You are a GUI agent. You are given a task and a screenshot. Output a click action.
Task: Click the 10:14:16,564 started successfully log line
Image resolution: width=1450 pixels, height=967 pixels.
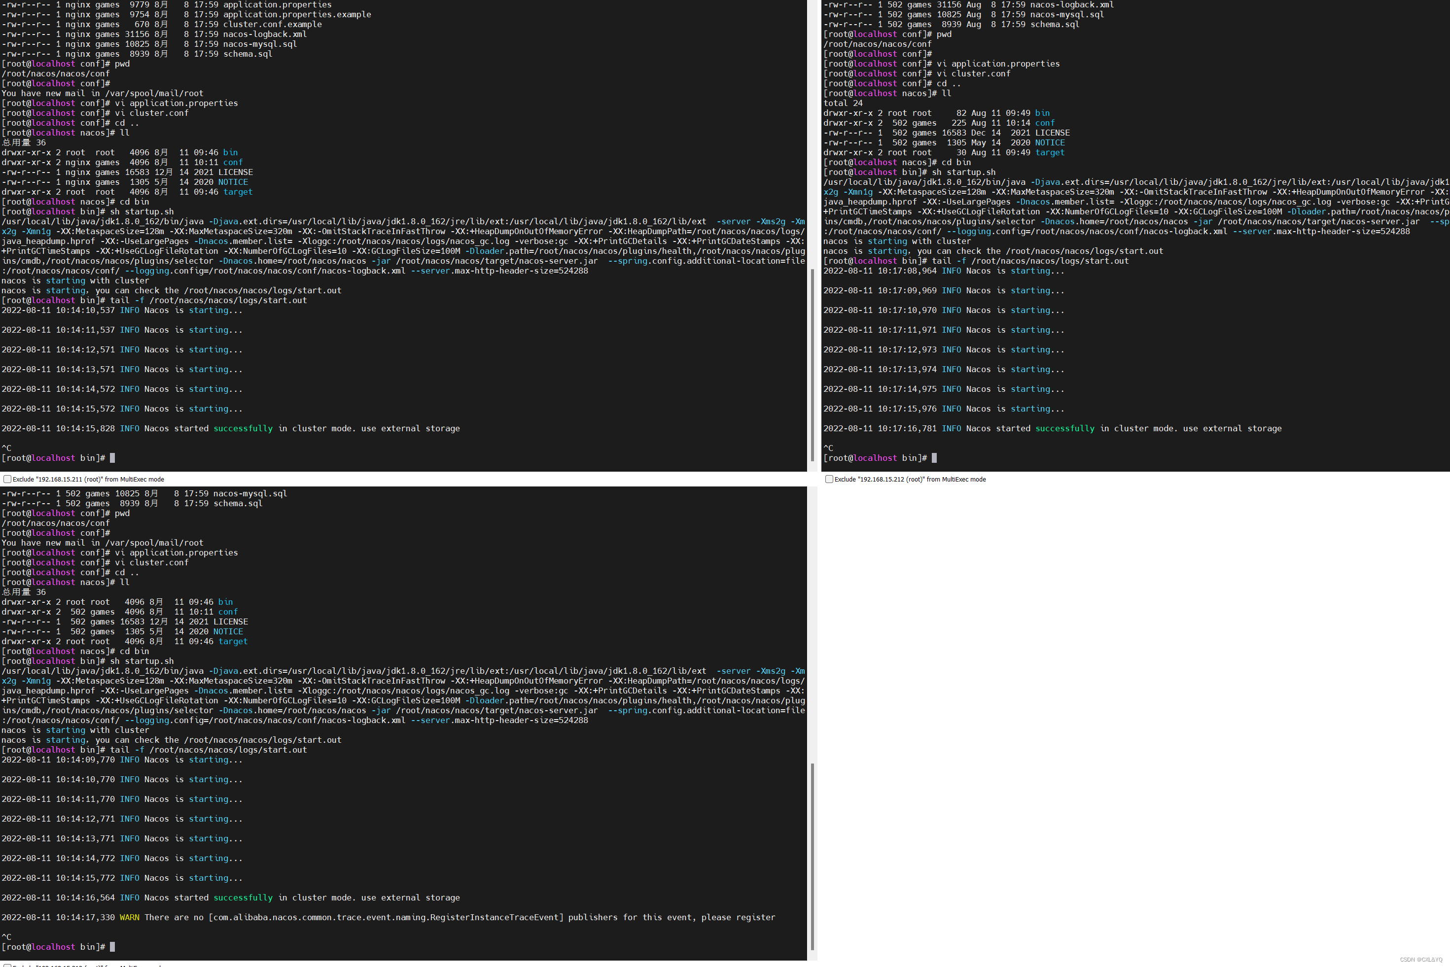click(x=231, y=898)
